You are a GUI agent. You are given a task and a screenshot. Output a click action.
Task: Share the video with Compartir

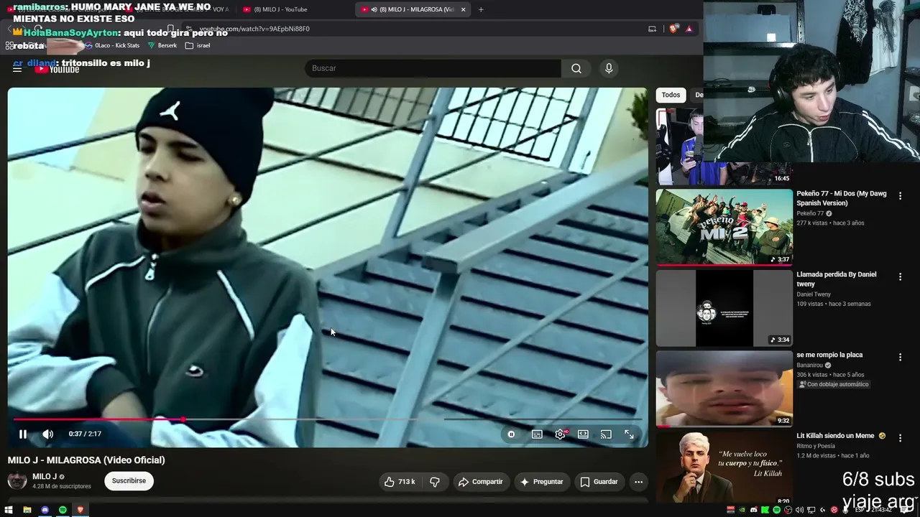click(x=481, y=482)
